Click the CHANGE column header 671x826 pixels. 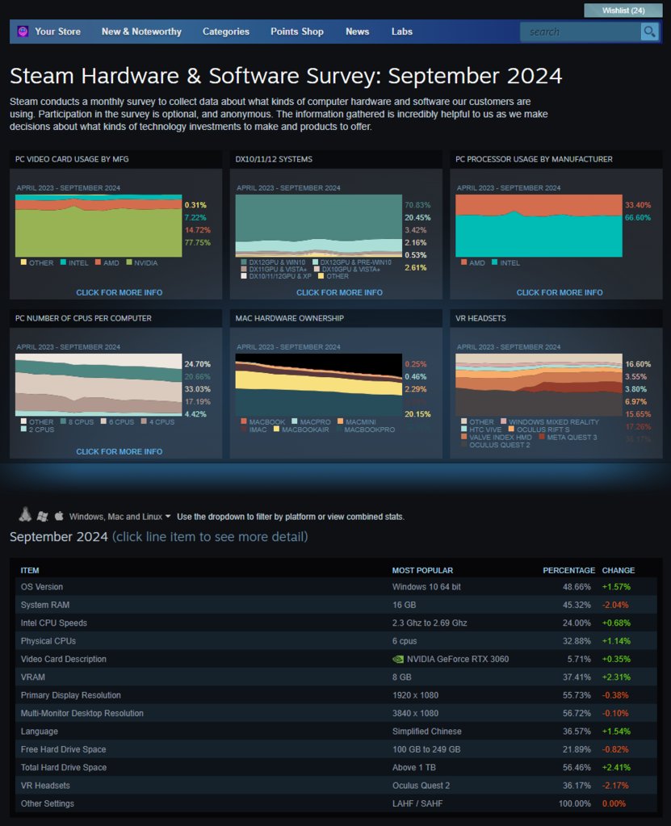point(619,571)
